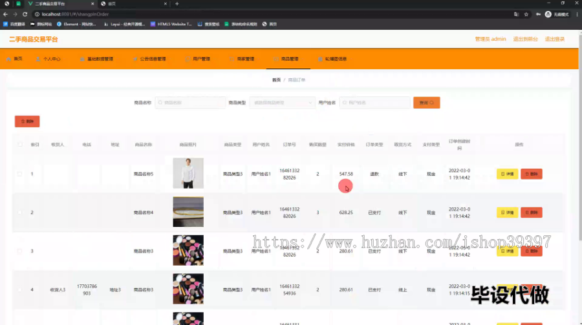The width and height of the screenshot is (582, 325).
Task: Click the 首页 home icon in orange navbar
Action: point(8,59)
